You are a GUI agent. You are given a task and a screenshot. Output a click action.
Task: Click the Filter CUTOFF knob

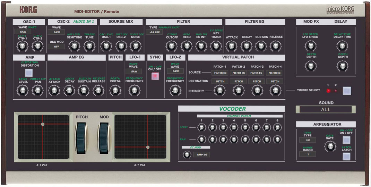[172, 46]
